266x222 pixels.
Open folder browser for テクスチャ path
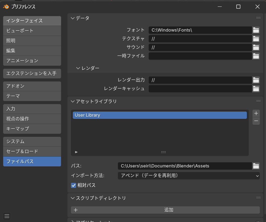[x=256, y=39]
